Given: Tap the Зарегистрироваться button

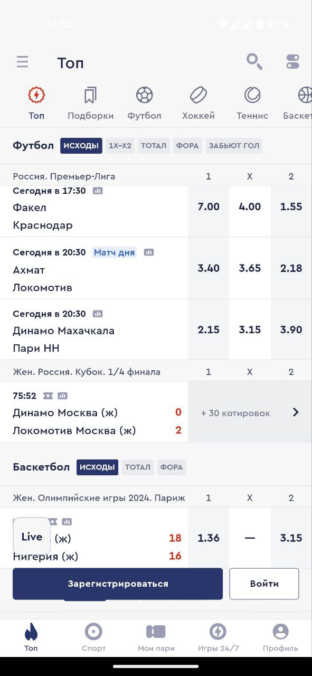Looking at the screenshot, I should tap(118, 584).
